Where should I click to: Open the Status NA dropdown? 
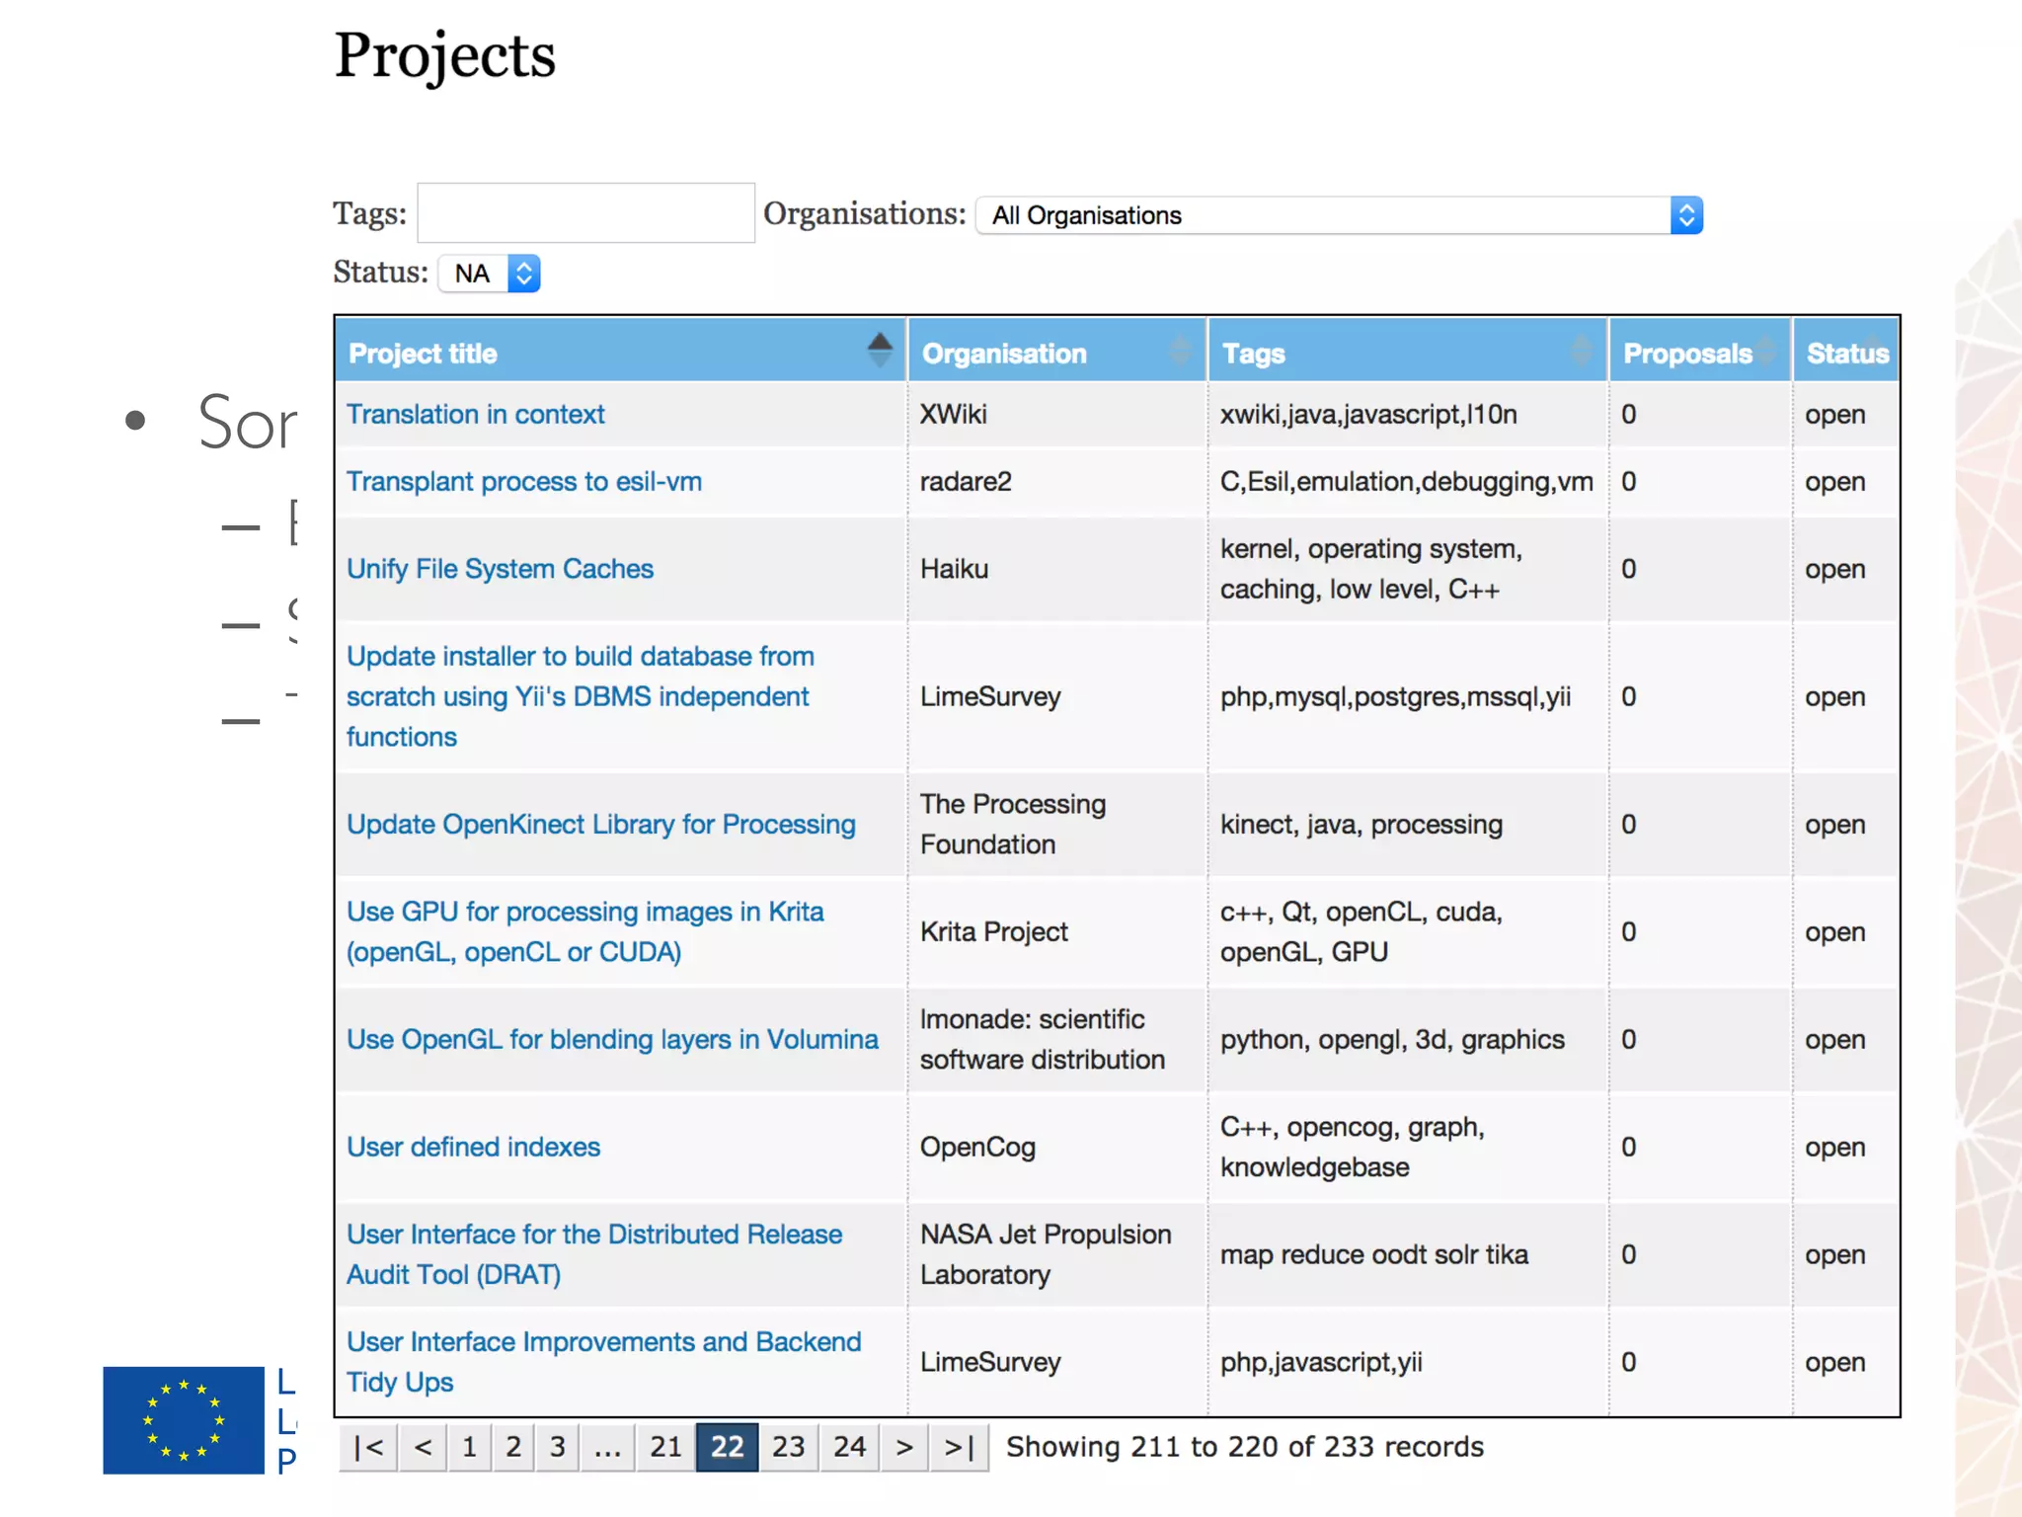[490, 274]
